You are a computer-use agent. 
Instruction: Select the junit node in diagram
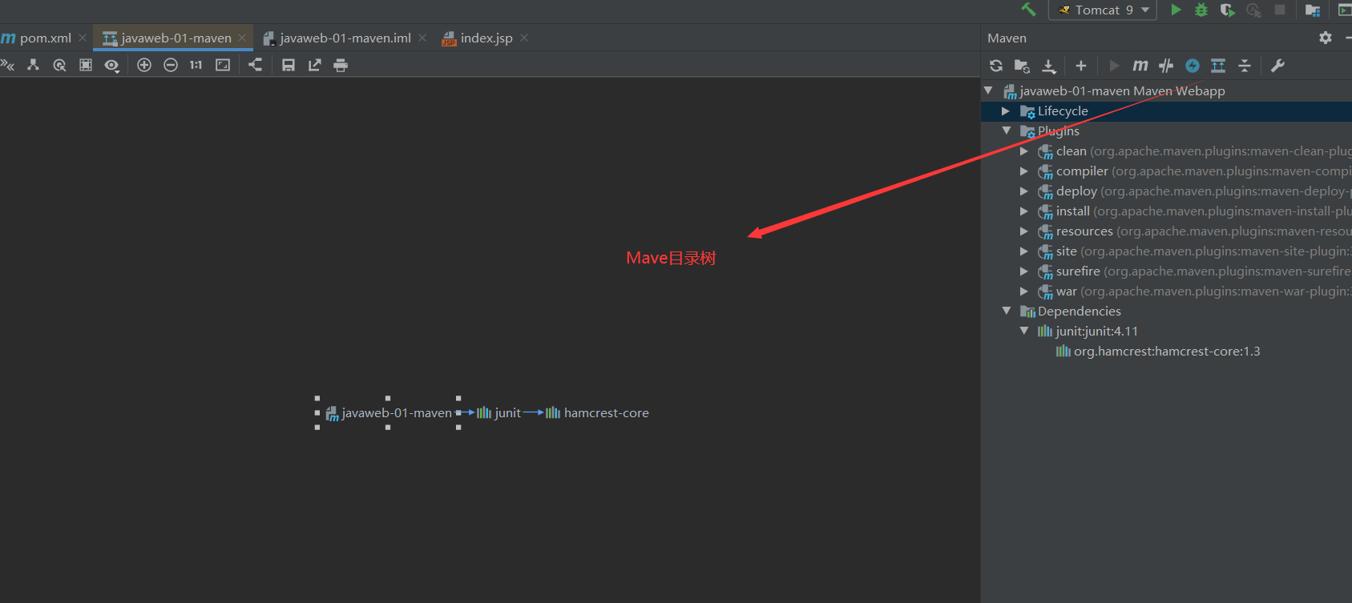498,413
